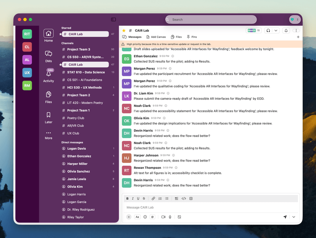This screenshot has width=316, height=238.
Task: Open the Files section in sidebar
Action: tap(48, 96)
